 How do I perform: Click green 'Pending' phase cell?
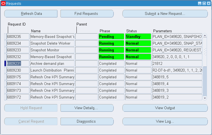pyautogui.click(x=111, y=36)
